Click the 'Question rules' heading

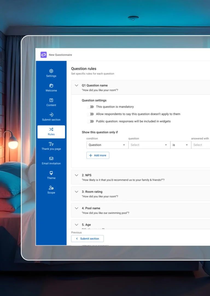tap(84, 69)
